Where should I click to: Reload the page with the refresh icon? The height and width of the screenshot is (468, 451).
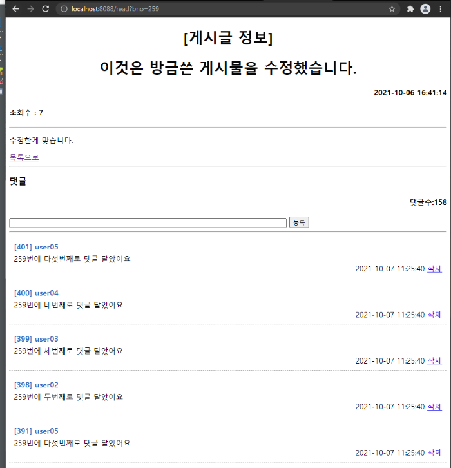click(x=45, y=9)
